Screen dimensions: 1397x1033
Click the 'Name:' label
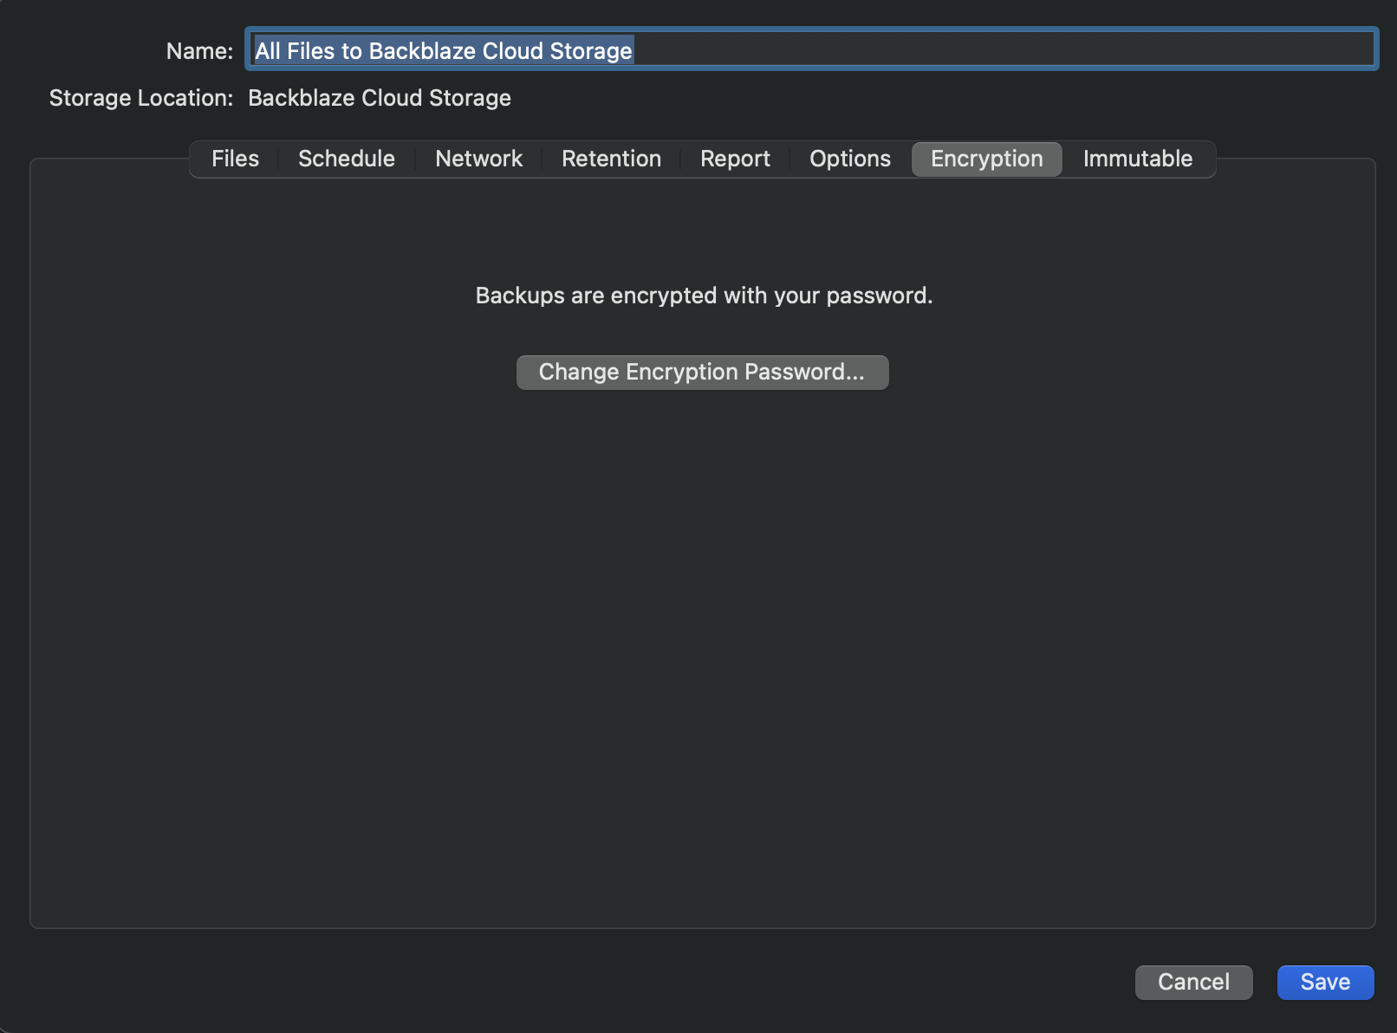199,51
